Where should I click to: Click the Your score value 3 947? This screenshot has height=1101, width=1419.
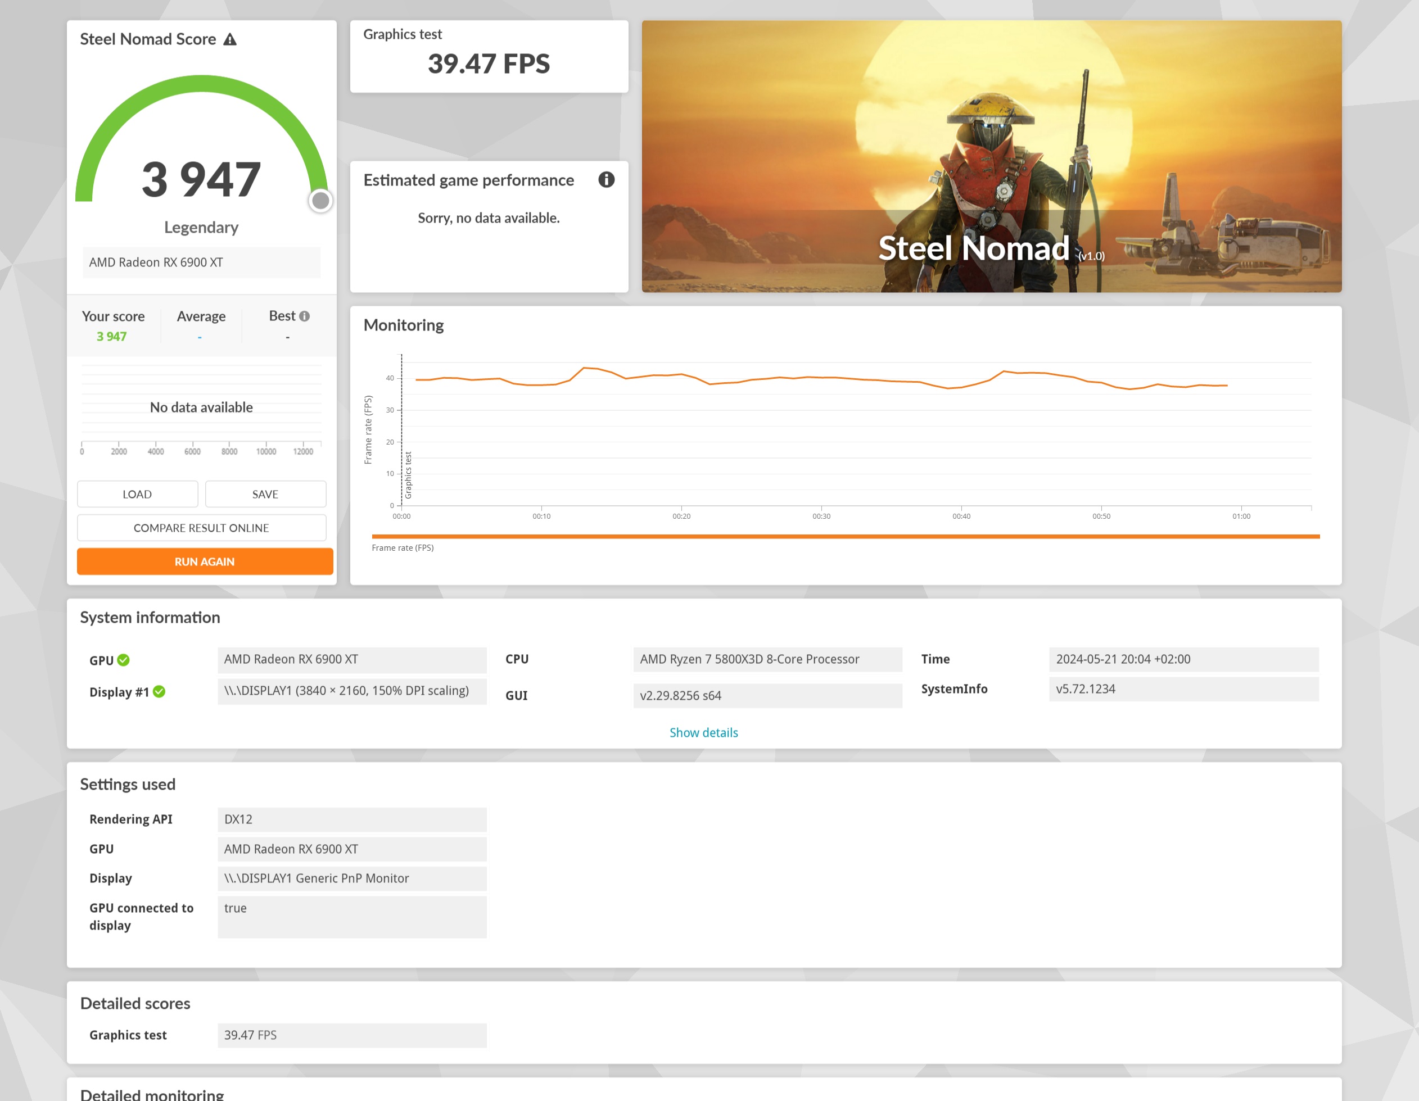112,337
